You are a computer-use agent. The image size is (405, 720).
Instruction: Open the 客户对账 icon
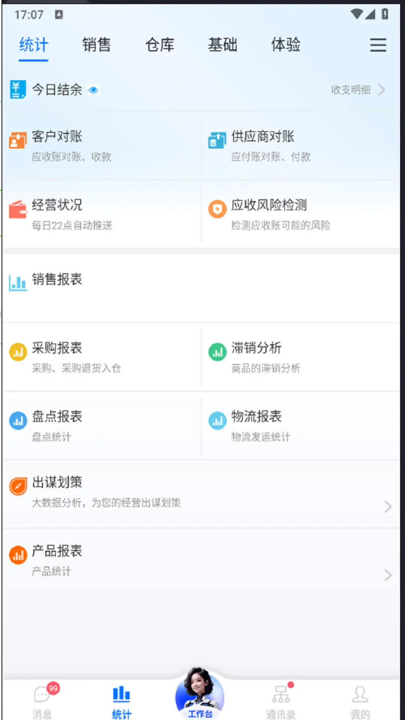pos(18,140)
